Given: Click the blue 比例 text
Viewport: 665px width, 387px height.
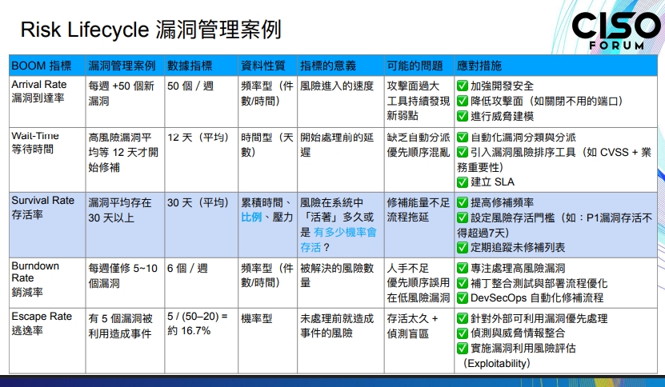Looking at the screenshot, I should (x=251, y=217).
